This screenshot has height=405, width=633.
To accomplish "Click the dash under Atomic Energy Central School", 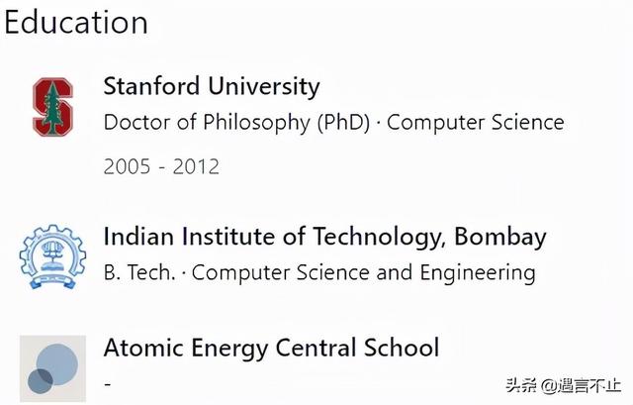I will 107,383.
